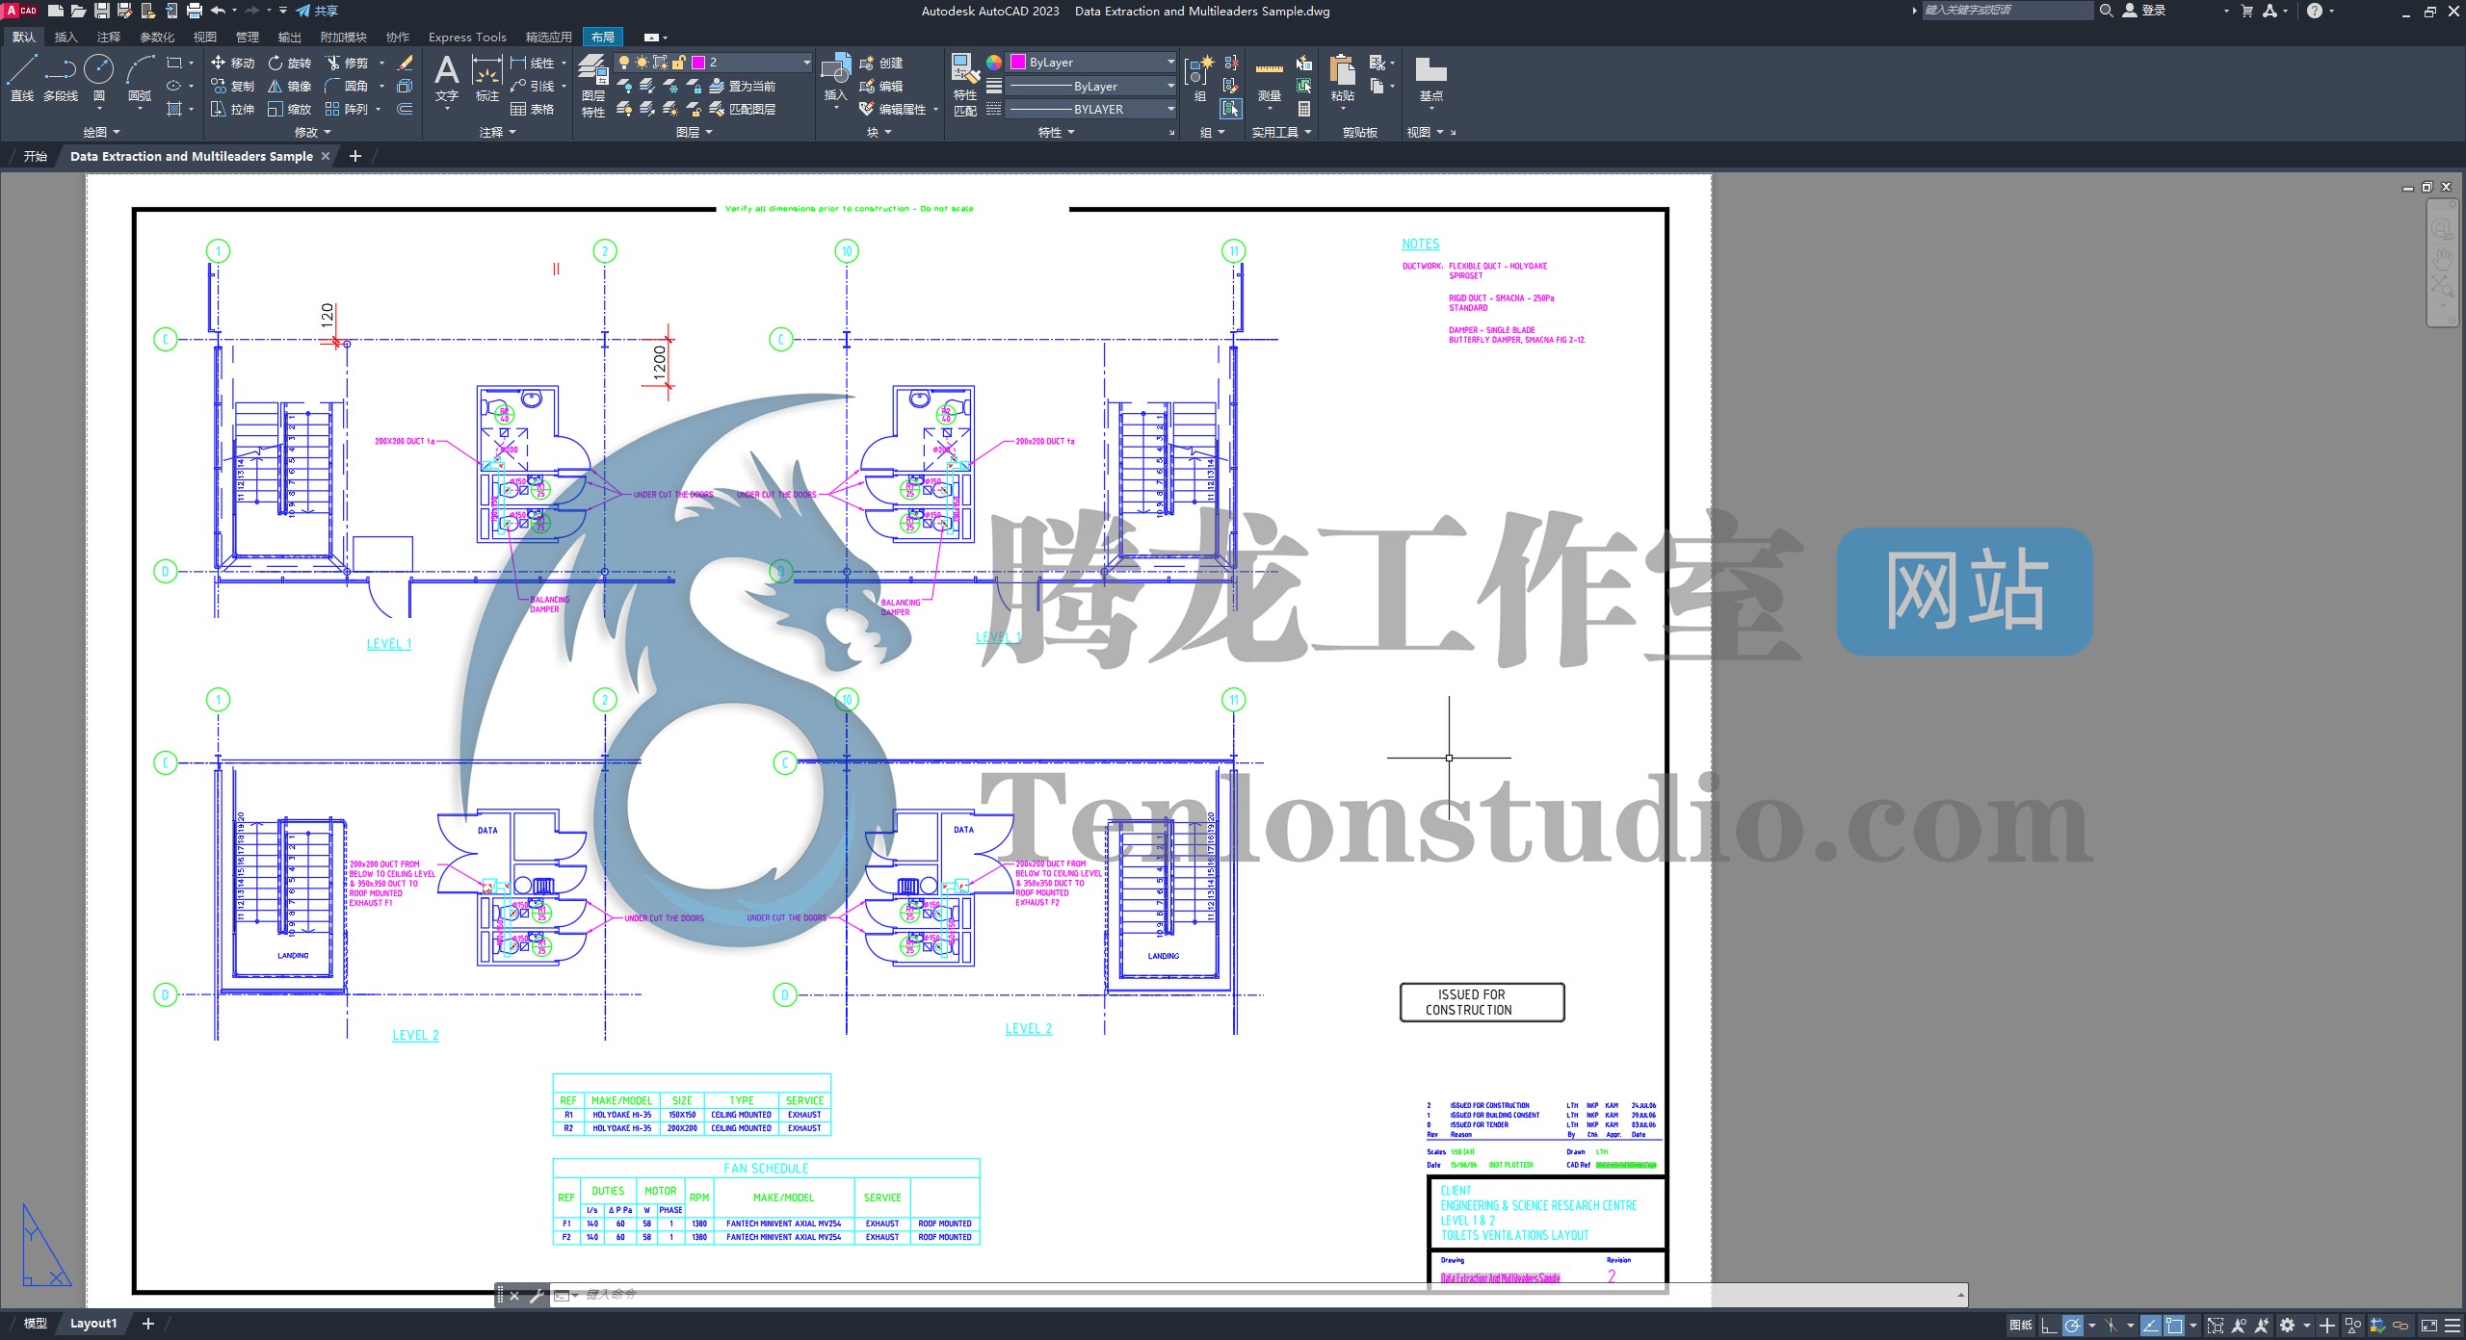2466x1340 pixels.
Task: Click Match Layer (匹配图层) button
Action: click(x=743, y=109)
